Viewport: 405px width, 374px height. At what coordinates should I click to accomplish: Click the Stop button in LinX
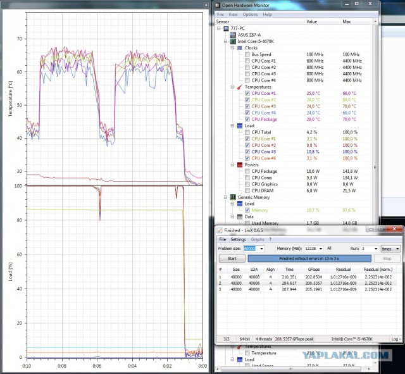click(387, 259)
